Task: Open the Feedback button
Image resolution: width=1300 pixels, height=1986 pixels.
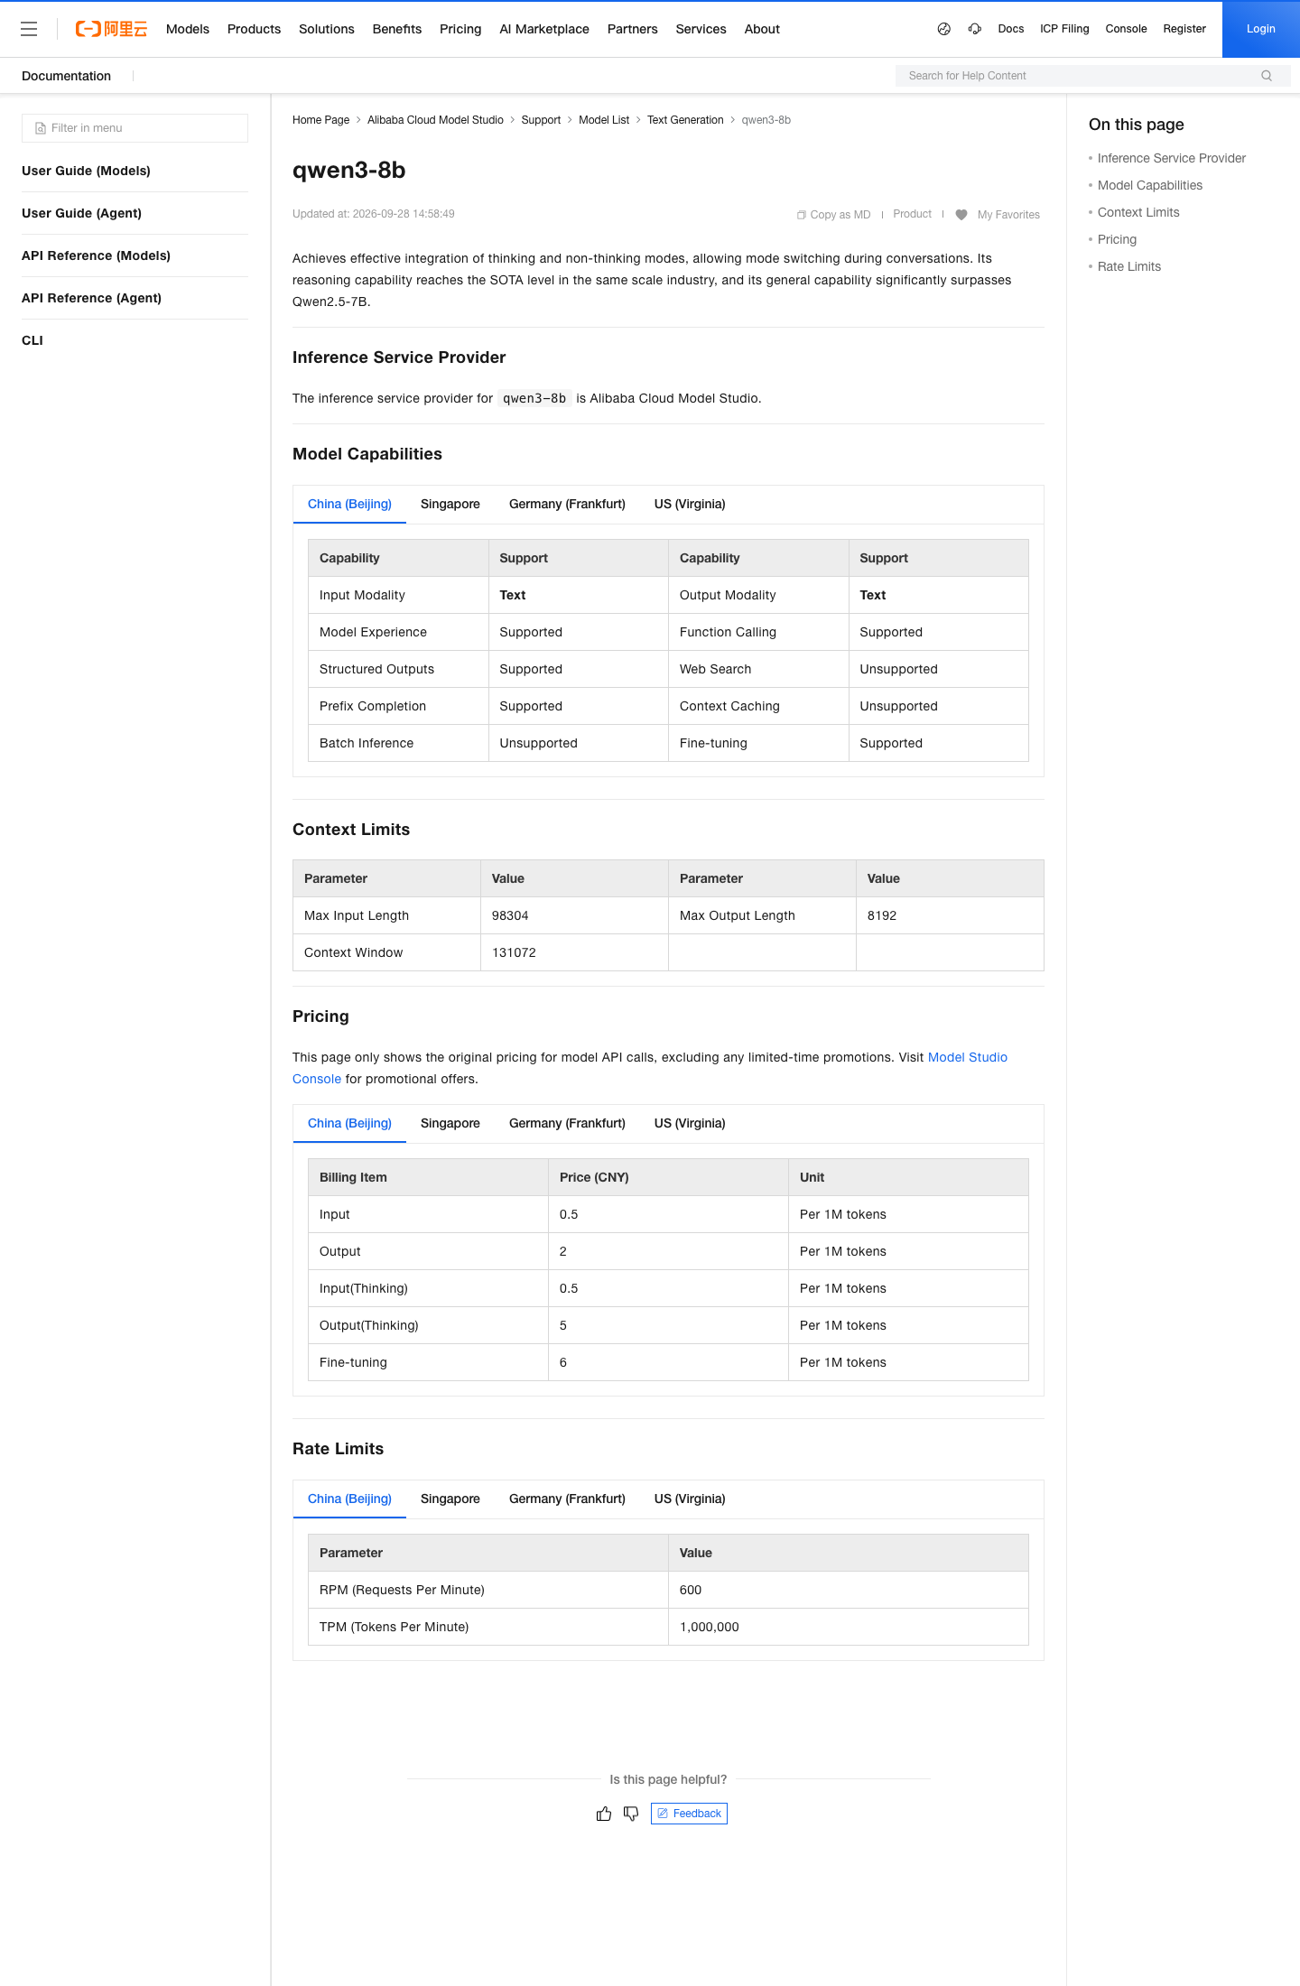Action: click(689, 1814)
